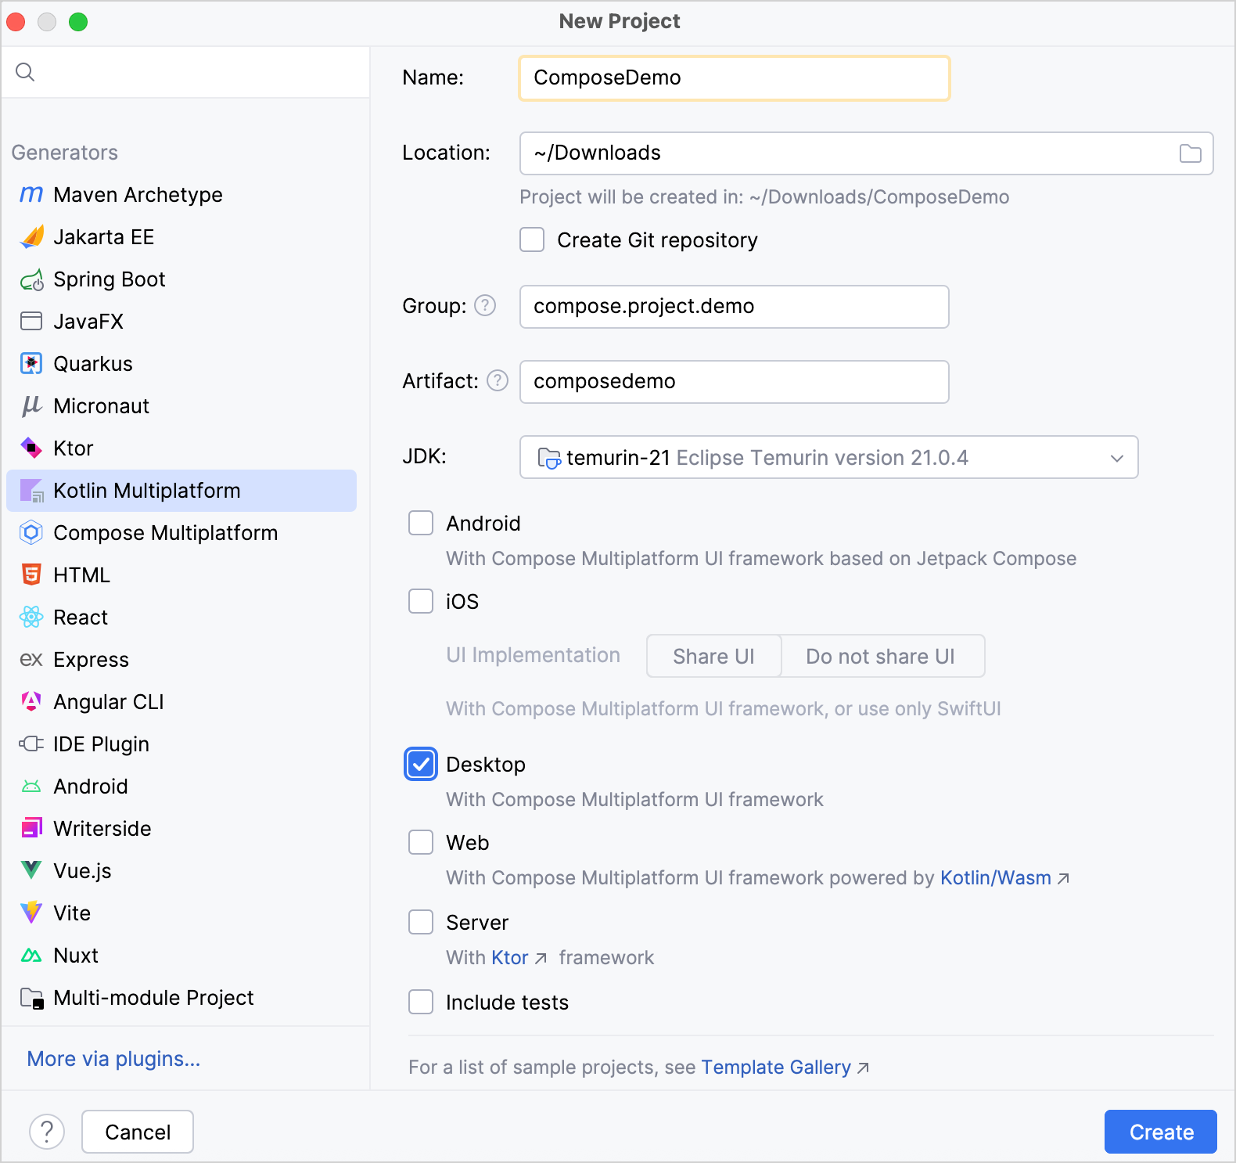Click the search magnifier icon
Image resolution: width=1236 pixels, height=1163 pixels.
(25, 72)
